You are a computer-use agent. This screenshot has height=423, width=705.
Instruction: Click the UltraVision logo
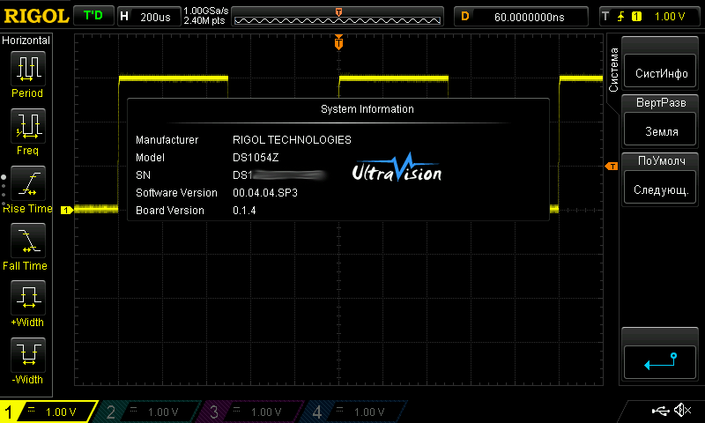[397, 167]
